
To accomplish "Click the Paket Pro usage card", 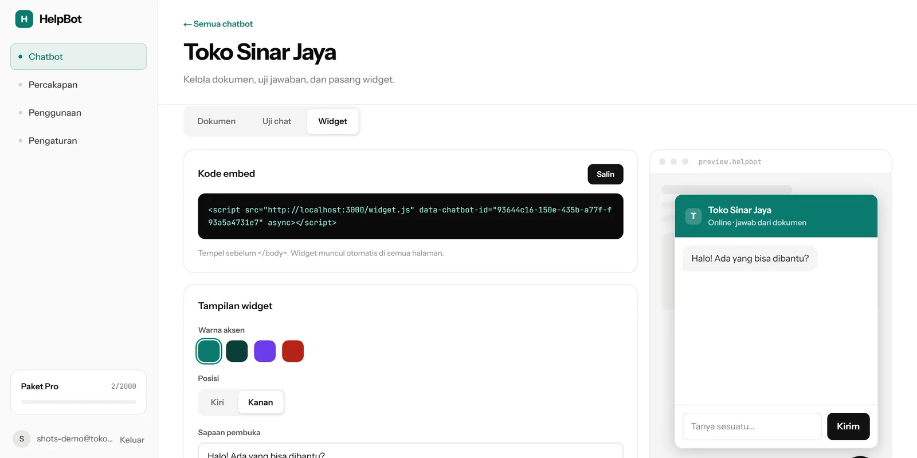I will pos(79,392).
